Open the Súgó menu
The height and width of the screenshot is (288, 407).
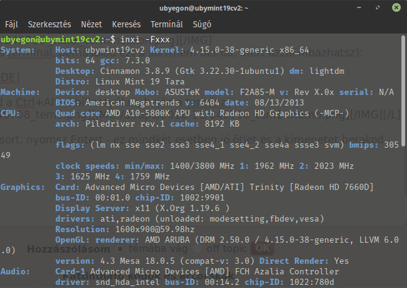pos(202,24)
